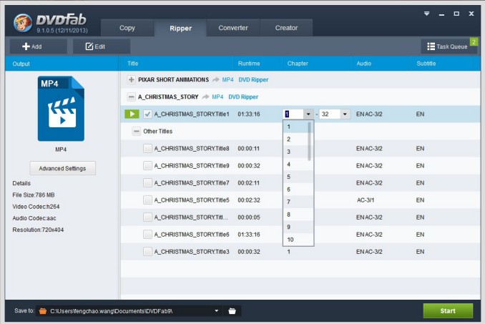This screenshot has height=324, width=485.
Task: Check the A_CHRISTMAS_STORY.Title9 checkbox
Action: (x=147, y=166)
